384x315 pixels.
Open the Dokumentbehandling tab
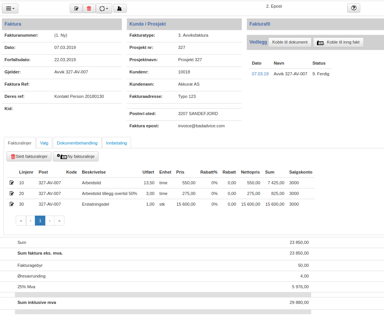(77, 143)
